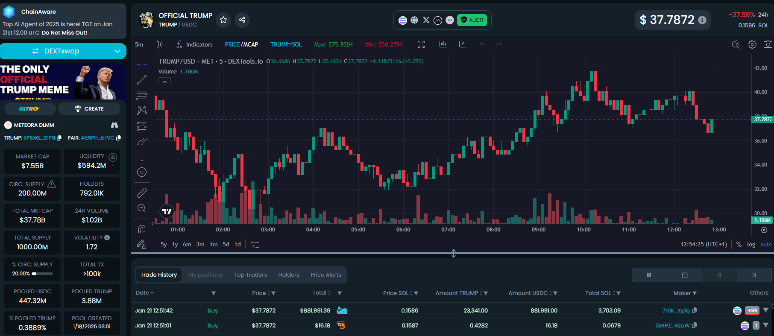Screen dimensions: 774x336
Task: Enter fullscreen chart mode
Action: coord(421,44)
